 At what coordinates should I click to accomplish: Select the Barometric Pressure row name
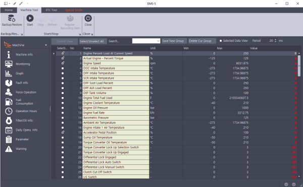click(116, 118)
